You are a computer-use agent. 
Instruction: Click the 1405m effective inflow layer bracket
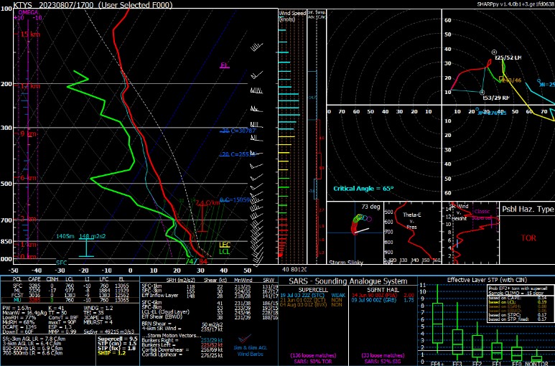(x=85, y=245)
